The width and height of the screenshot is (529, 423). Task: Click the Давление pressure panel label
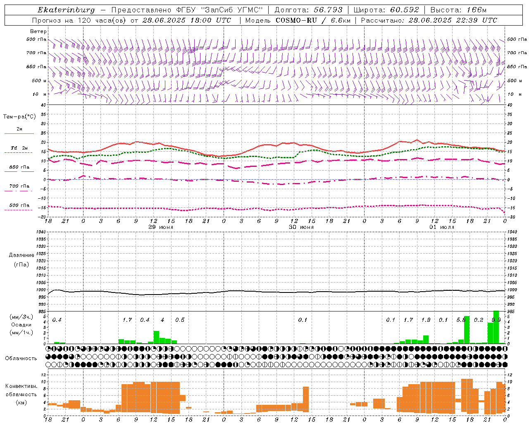click(x=21, y=255)
